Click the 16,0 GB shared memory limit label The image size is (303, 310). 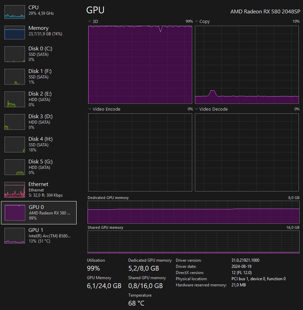(293, 227)
